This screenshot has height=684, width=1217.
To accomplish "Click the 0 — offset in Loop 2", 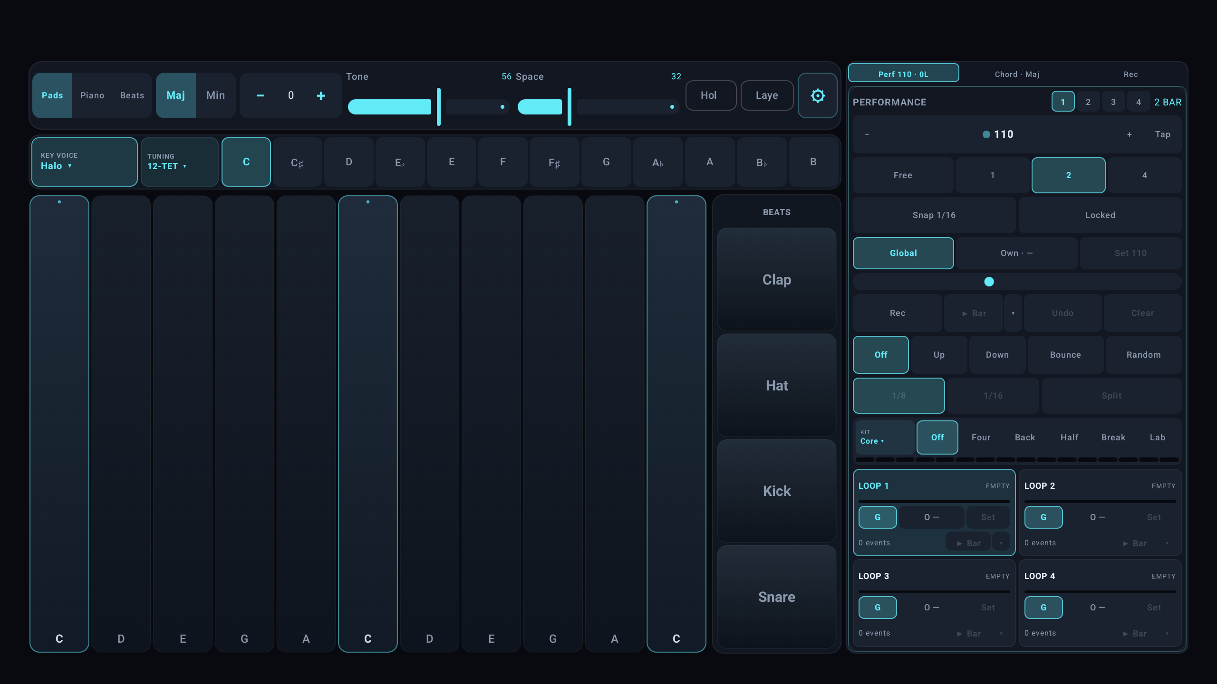I will coord(1097,517).
